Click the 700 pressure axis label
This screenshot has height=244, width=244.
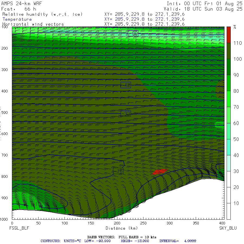tap(5, 155)
